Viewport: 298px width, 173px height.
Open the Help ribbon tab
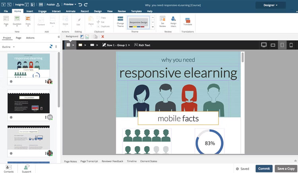pos(150,11)
